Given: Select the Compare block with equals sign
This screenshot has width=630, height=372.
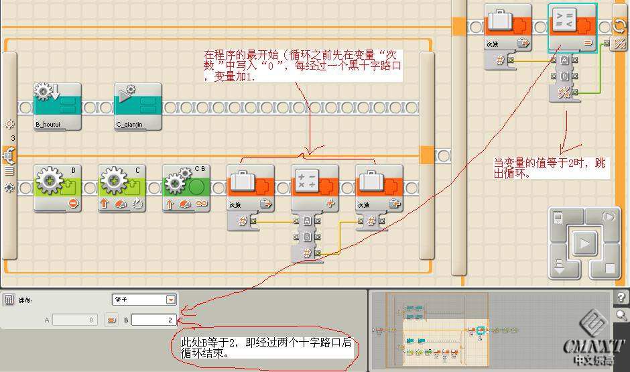Looking at the screenshot, I should click(x=572, y=28).
